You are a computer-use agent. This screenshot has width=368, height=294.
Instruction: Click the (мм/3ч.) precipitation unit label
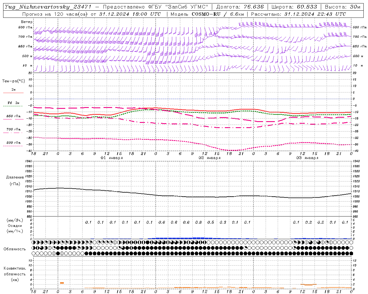click(x=15, y=220)
